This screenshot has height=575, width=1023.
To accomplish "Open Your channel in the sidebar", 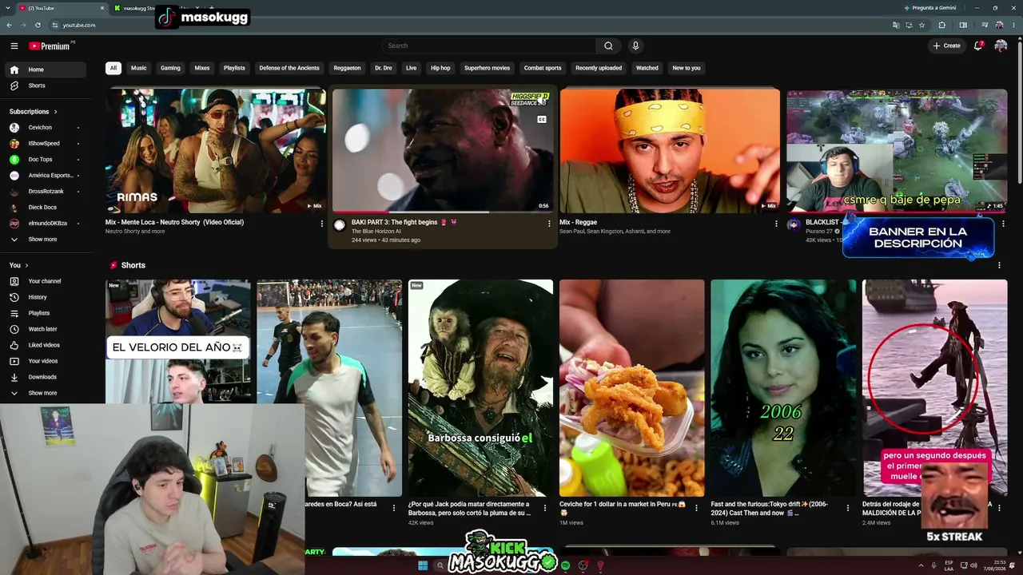I will click(x=46, y=281).
